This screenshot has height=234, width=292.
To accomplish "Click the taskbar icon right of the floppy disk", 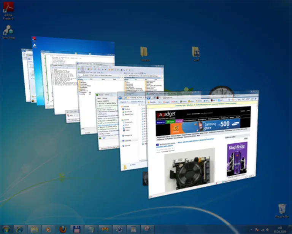I will [x=91, y=229].
